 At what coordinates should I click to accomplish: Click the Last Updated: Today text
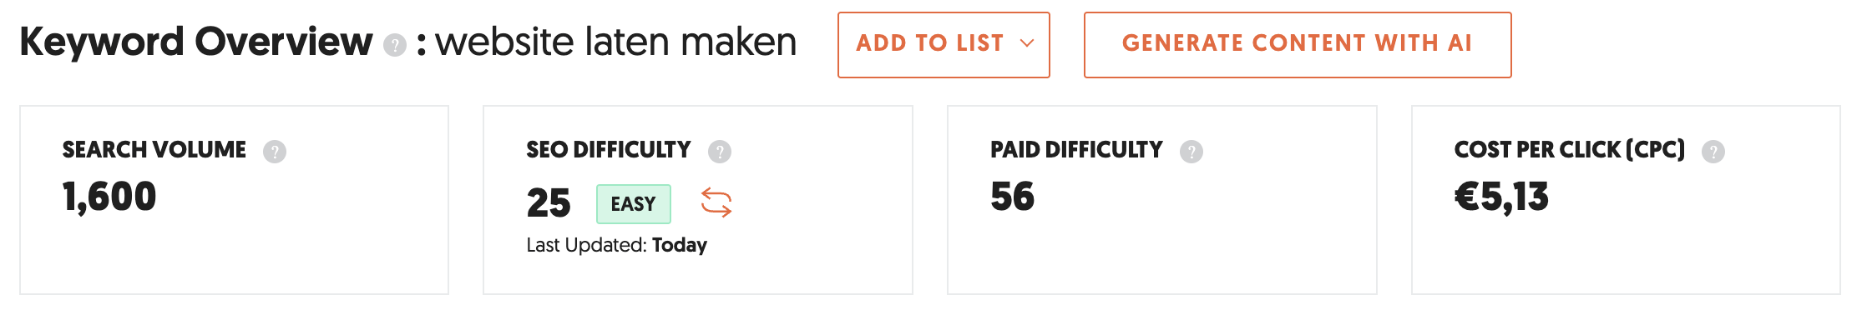617,245
